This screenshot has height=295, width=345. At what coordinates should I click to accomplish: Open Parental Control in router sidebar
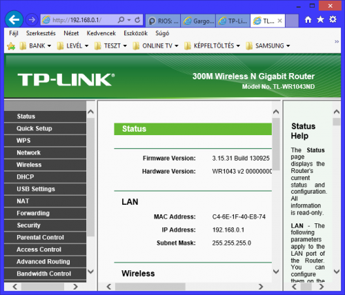(45, 237)
